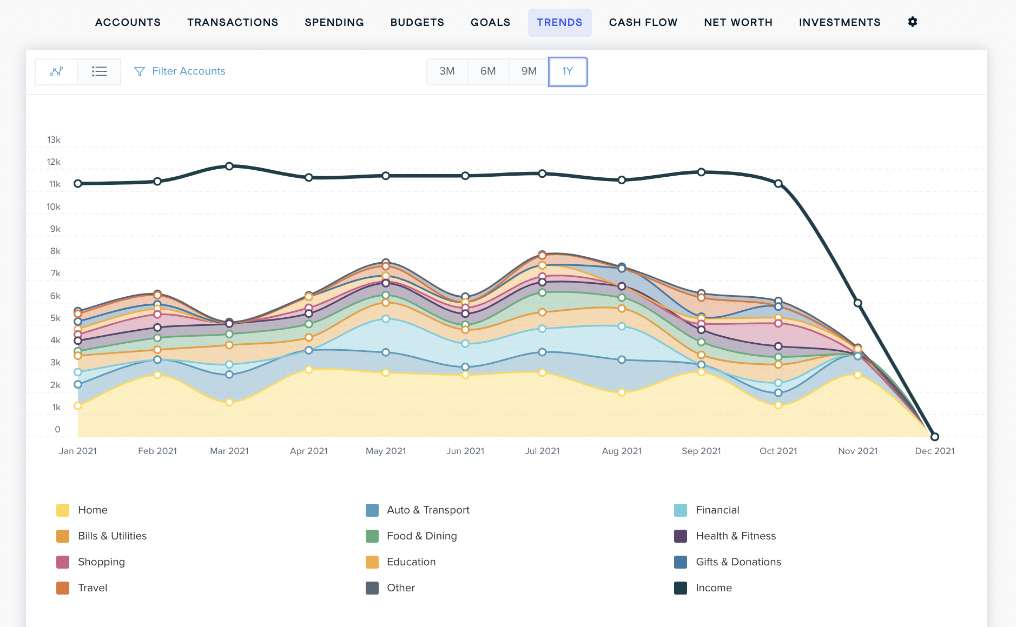Viewport: 1016px width, 627px height.
Task: Navigate to the Budgets tab
Action: [x=417, y=22]
